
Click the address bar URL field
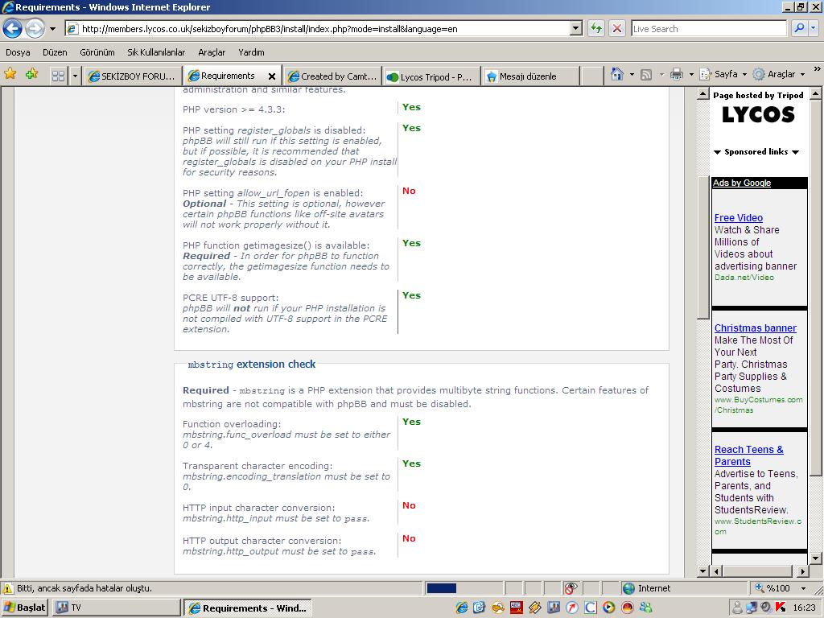[317, 29]
